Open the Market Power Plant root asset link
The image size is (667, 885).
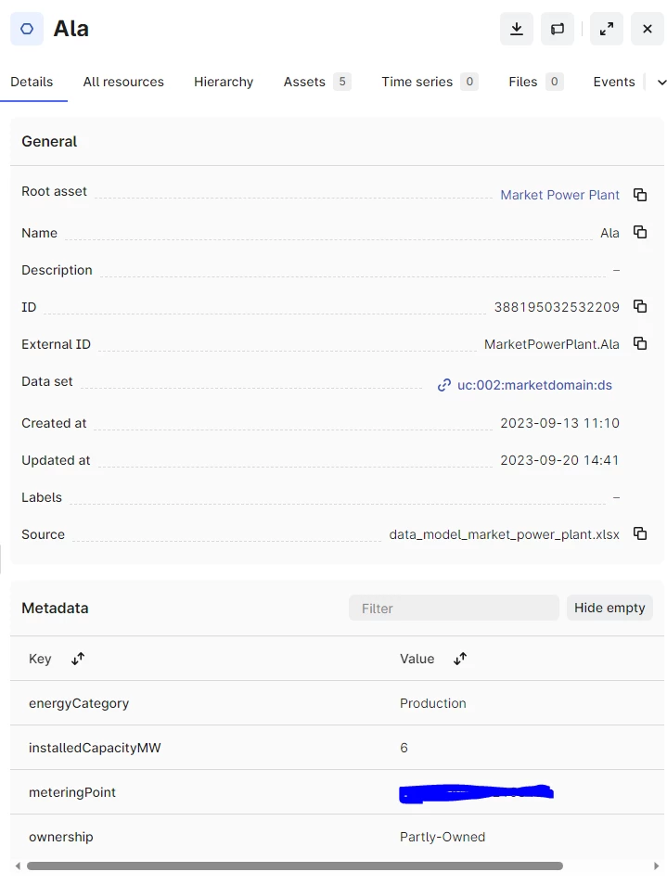coord(559,195)
